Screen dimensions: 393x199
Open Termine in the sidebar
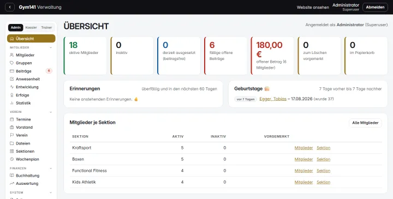31,119
